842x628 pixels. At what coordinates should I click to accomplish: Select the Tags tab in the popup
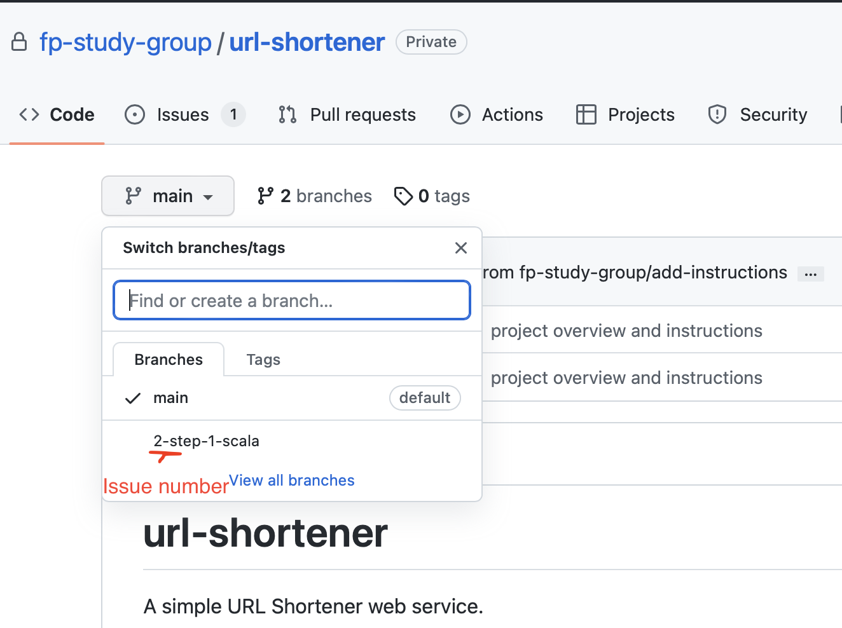pyautogui.click(x=263, y=360)
